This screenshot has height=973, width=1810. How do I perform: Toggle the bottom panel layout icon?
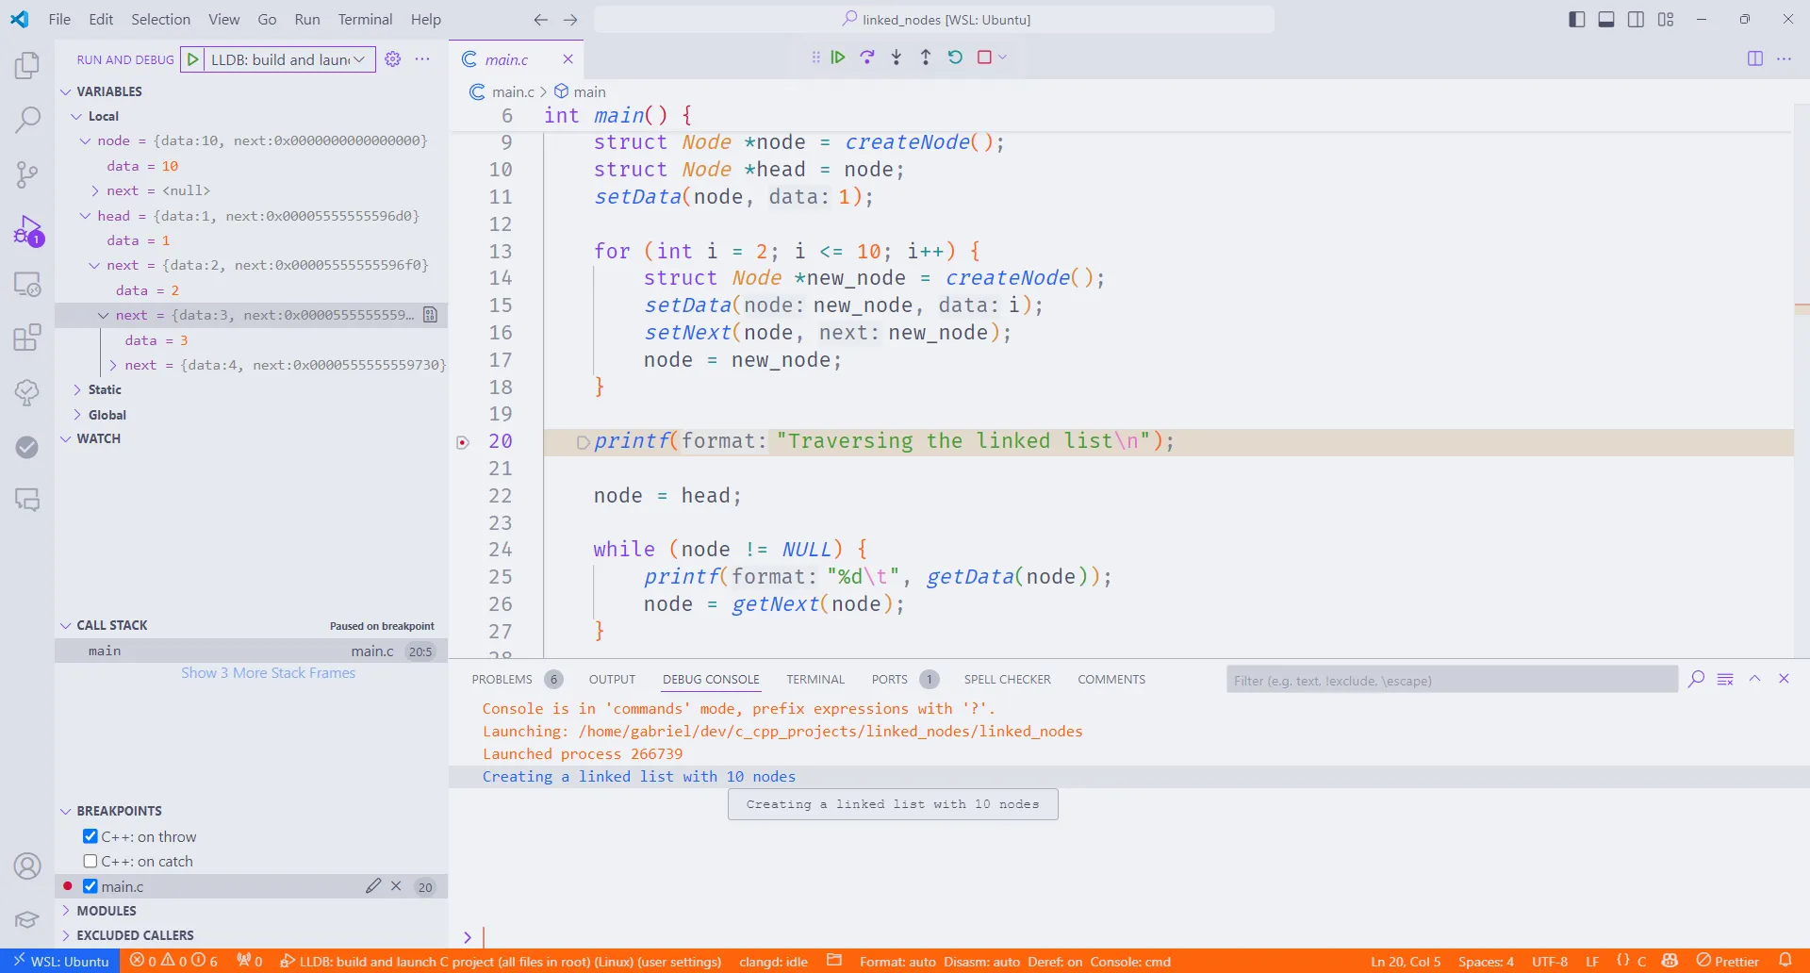tap(1606, 19)
